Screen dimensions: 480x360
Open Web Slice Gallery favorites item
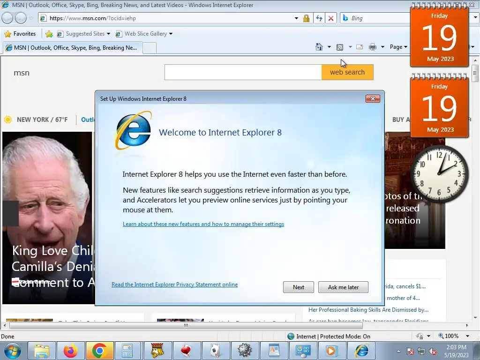pos(143,34)
